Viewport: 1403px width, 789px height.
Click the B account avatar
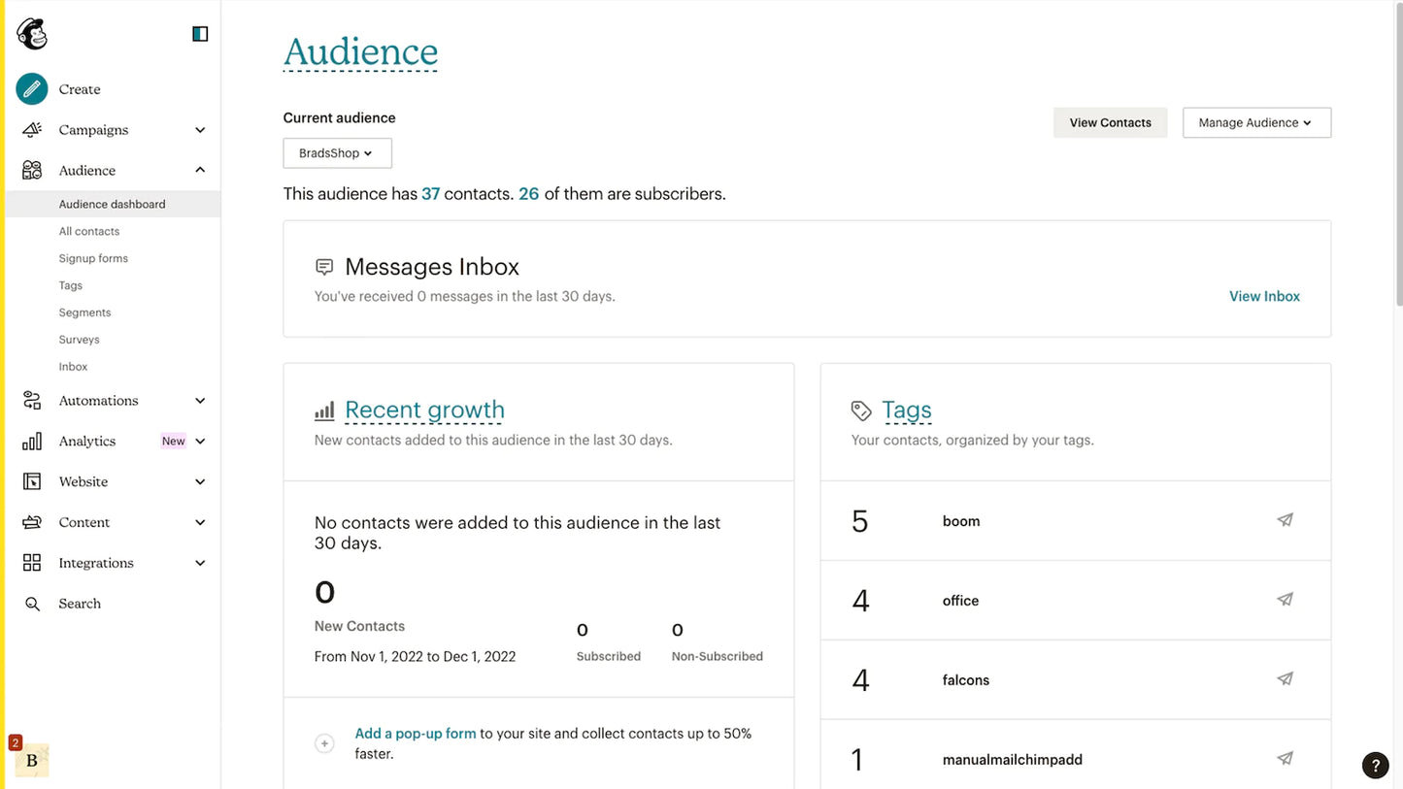[29, 761]
